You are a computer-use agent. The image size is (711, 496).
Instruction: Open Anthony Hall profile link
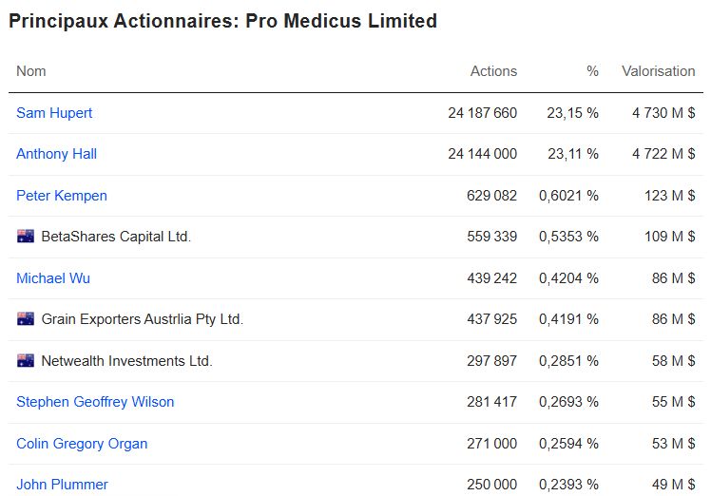click(x=56, y=154)
